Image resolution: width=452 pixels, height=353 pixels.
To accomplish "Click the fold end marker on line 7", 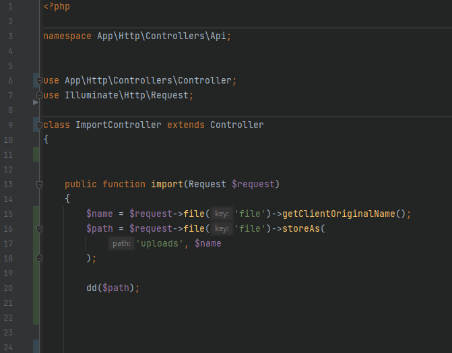I will pyautogui.click(x=39, y=96).
